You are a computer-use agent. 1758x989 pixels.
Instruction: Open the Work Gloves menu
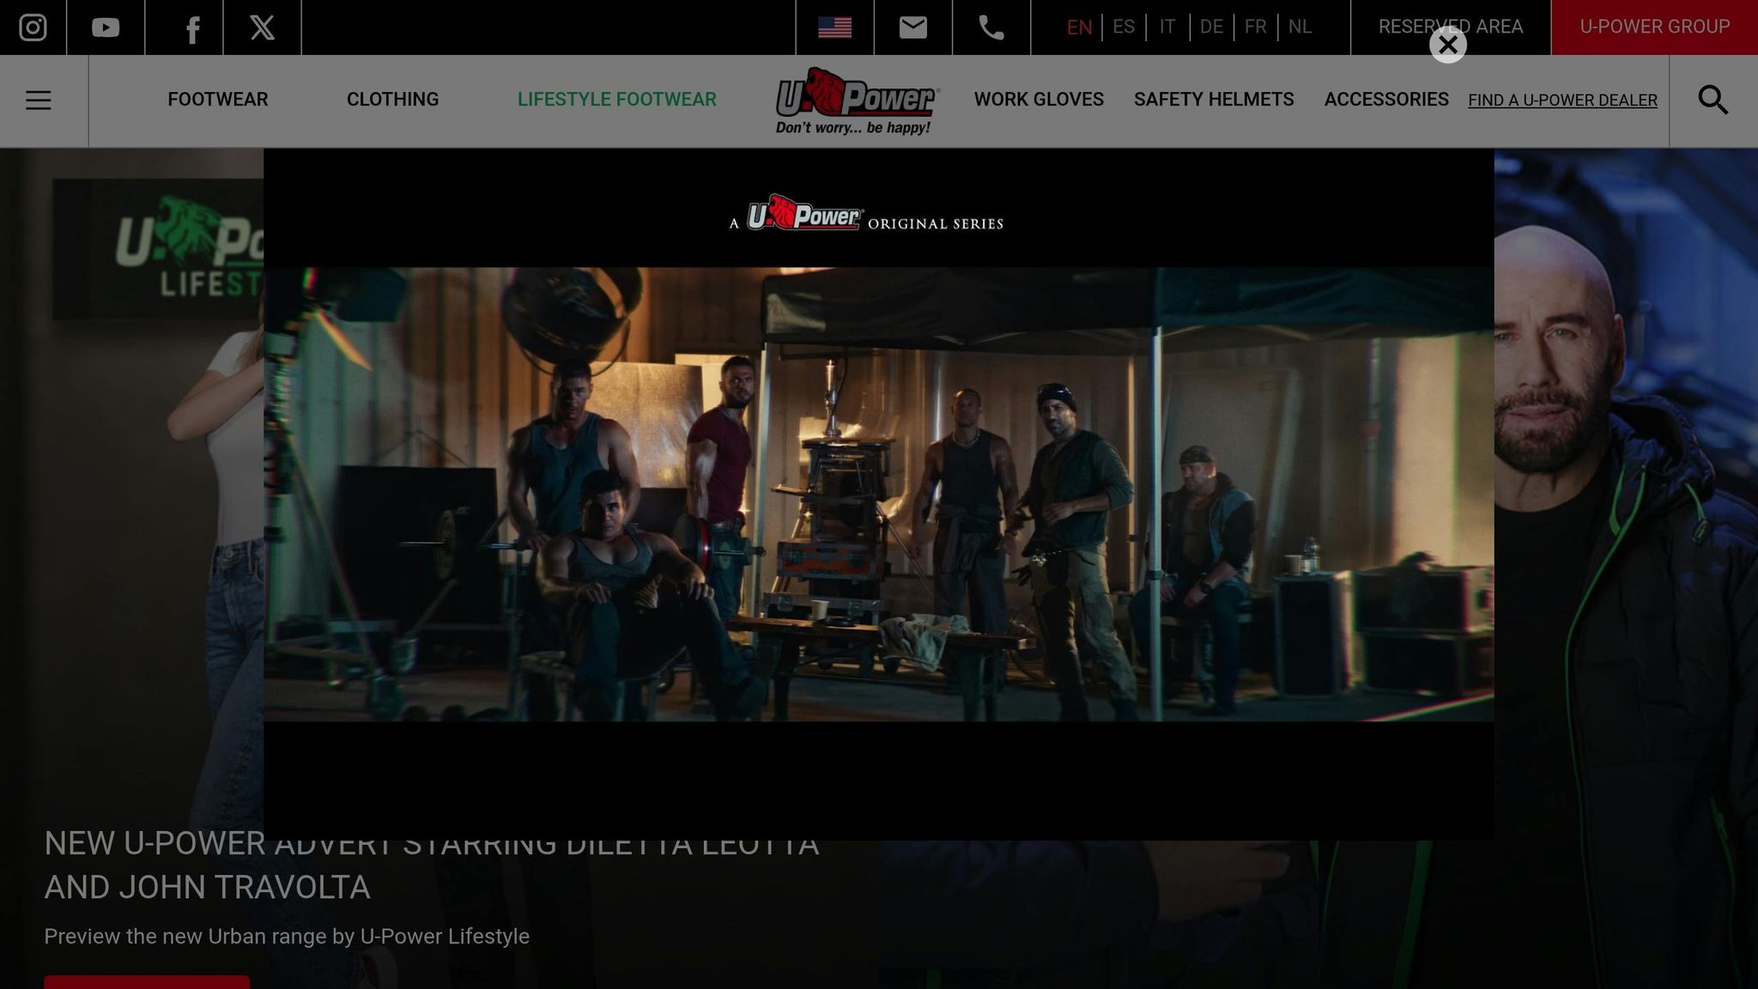1039,100
